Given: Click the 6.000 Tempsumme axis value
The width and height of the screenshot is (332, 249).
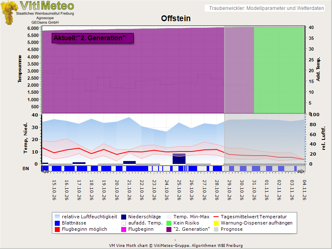Looking at the screenshot, I should 33,28.
